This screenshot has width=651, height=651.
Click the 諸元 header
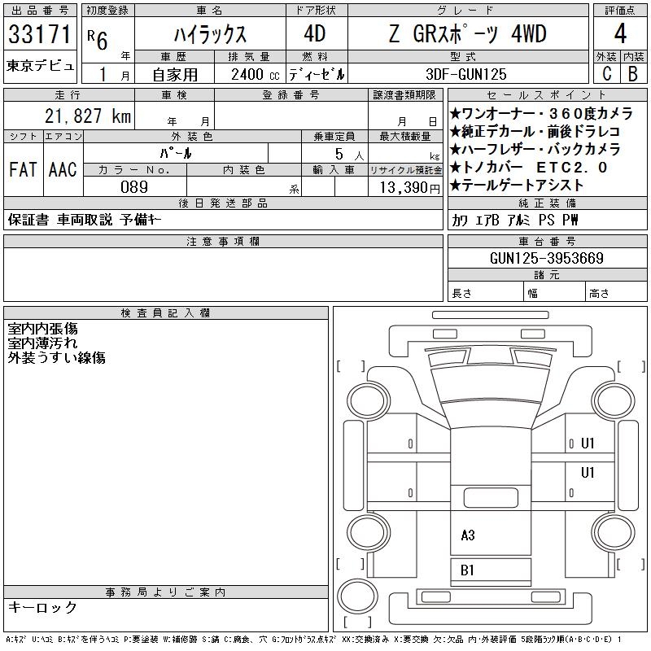[547, 275]
